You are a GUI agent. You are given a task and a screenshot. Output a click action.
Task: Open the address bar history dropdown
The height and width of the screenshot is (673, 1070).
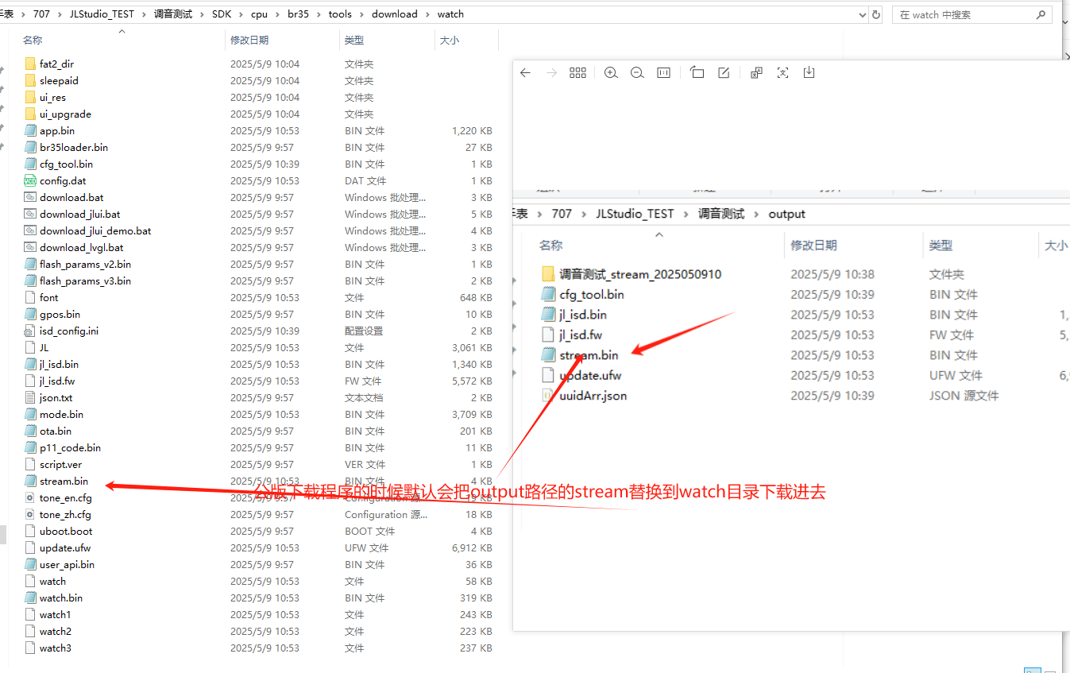point(863,14)
